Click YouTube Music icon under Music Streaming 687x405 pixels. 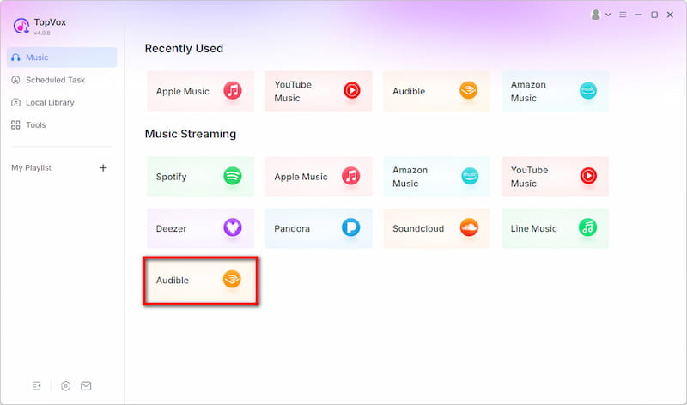coord(588,176)
